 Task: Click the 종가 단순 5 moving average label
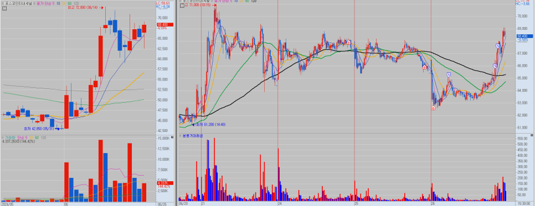point(45,3)
